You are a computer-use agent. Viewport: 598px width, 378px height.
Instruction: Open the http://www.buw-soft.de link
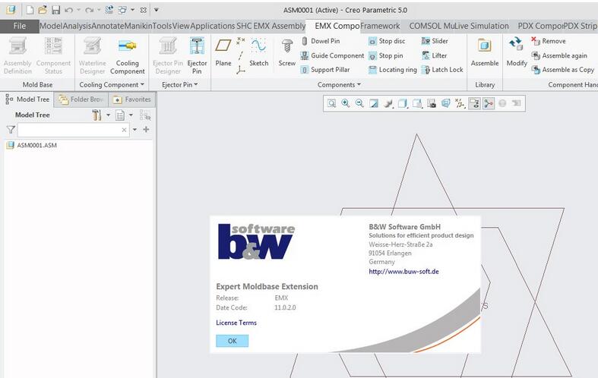click(x=403, y=271)
